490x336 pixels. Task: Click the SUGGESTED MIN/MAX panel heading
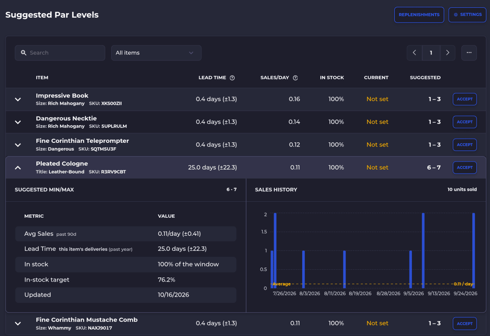44,190
